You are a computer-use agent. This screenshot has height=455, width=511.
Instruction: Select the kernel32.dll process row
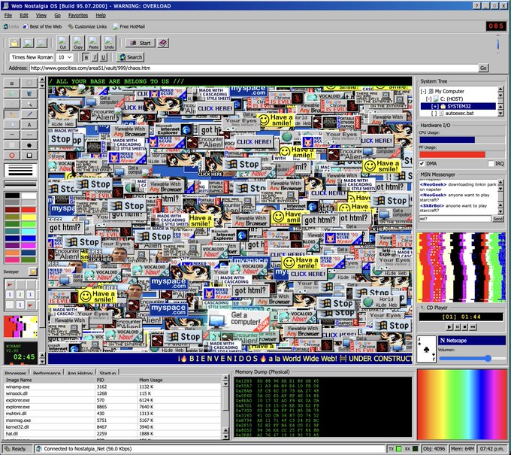[x=113, y=427]
